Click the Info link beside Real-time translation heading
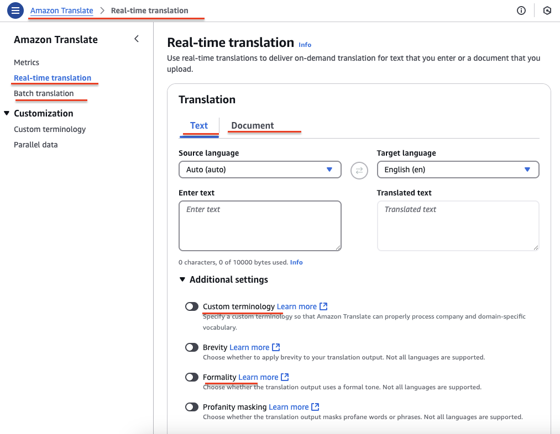Screen dimensions: 560x434 (305, 44)
